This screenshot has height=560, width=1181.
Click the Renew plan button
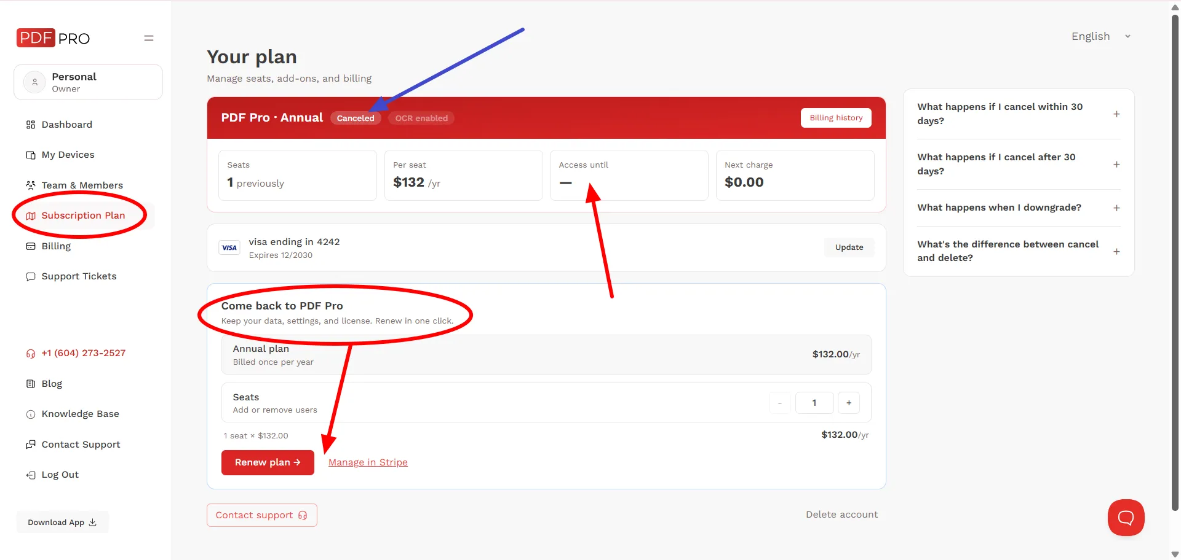click(x=268, y=462)
